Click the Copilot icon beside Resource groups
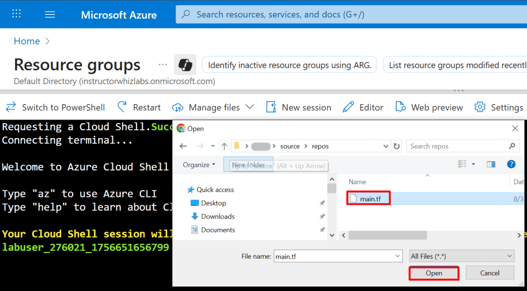Screen dimensions: 527x291 [185, 65]
